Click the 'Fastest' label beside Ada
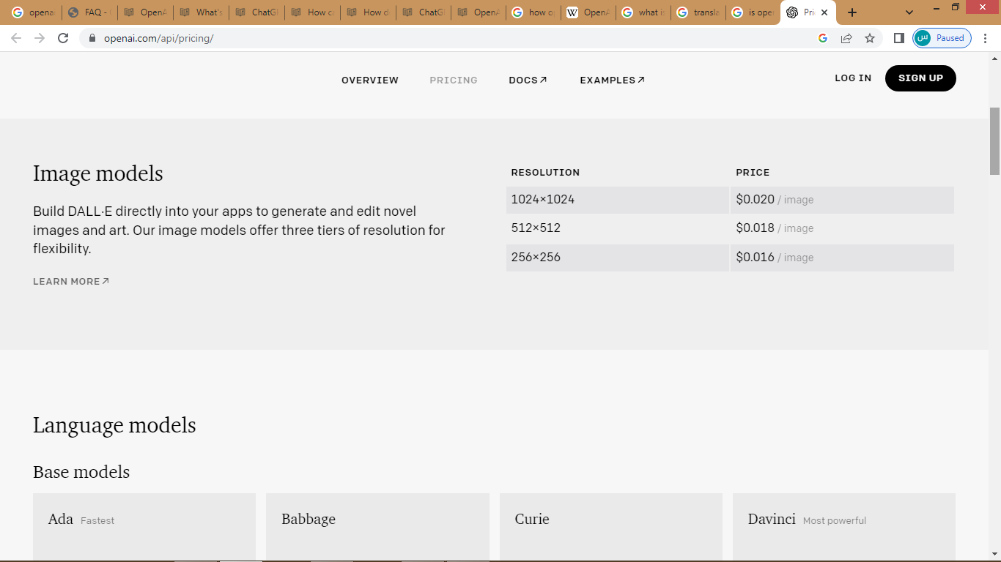This screenshot has width=1001, height=562. pyautogui.click(x=97, y=521)
